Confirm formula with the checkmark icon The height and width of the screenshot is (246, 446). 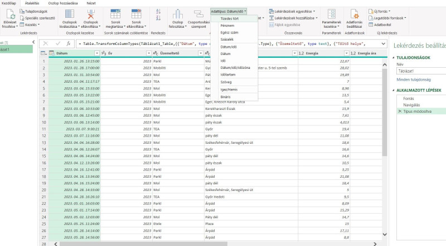point(58,43)
